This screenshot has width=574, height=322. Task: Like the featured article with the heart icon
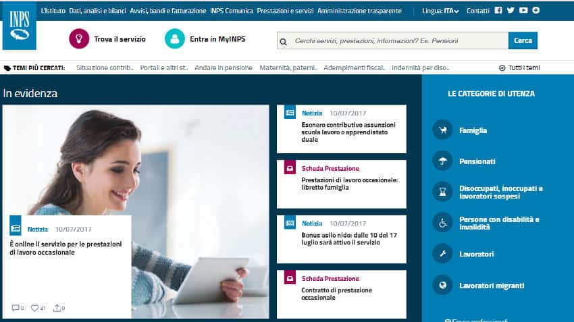[34, 308]
